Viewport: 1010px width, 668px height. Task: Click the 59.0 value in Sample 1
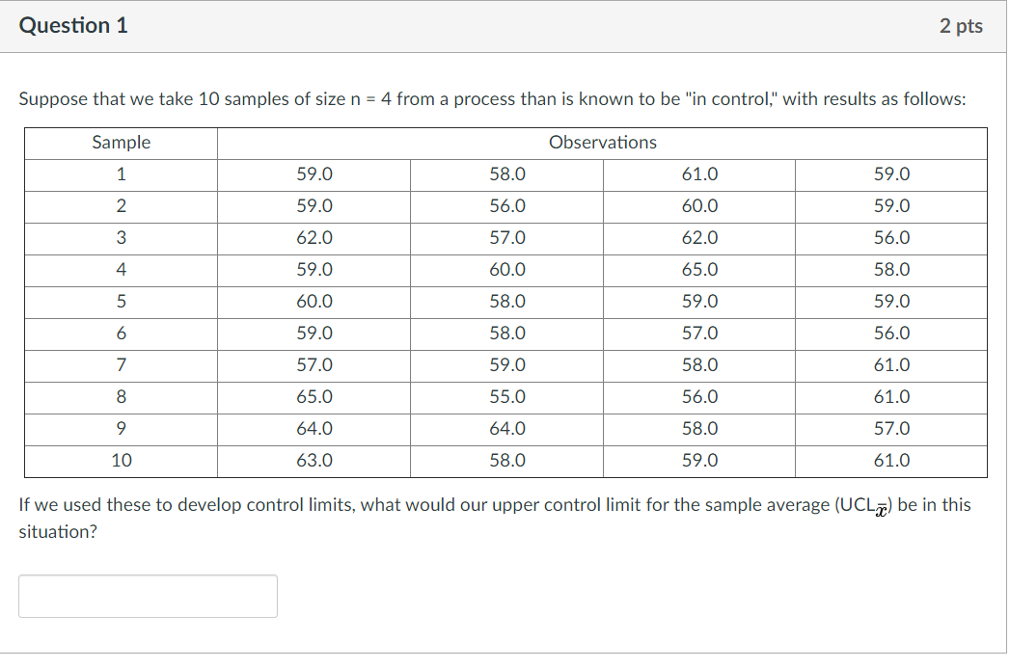(x=314, y=174)
